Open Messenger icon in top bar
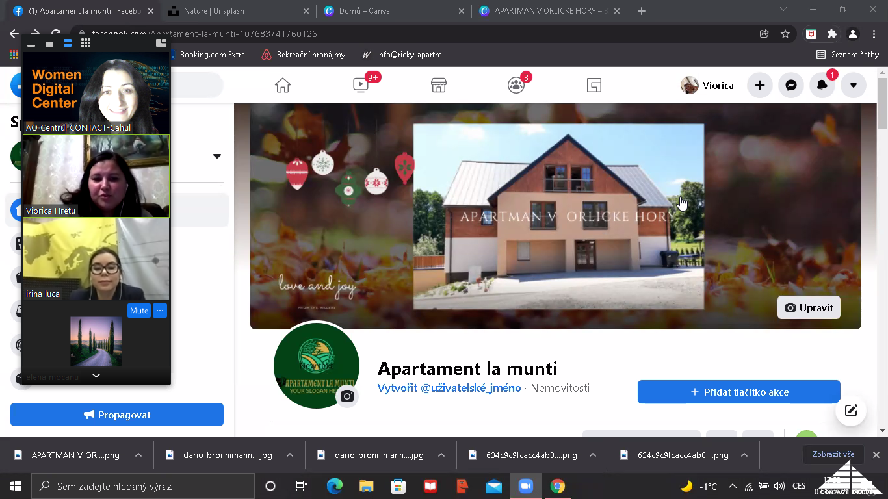 tap(791, 85)
